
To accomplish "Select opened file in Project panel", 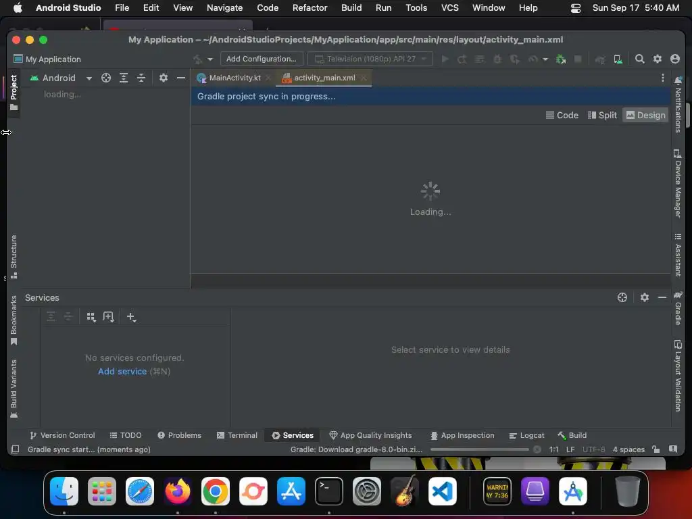I will pos(106,78).
